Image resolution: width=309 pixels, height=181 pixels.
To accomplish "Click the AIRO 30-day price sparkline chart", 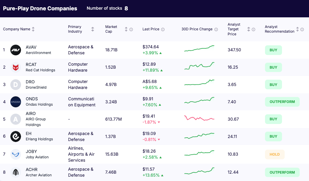I will coord(199,118).
